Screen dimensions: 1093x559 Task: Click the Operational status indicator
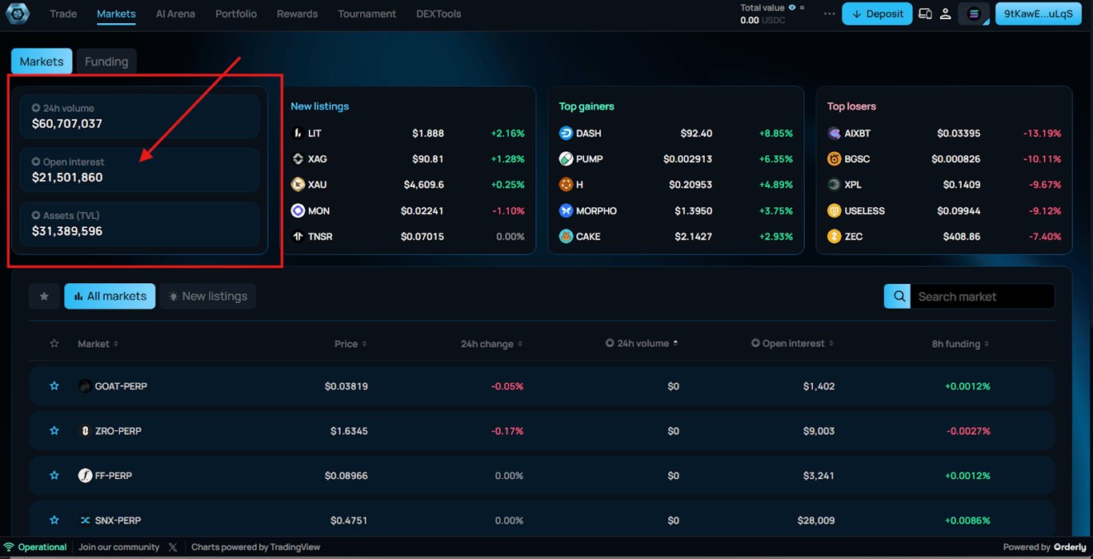pos(35,547)
